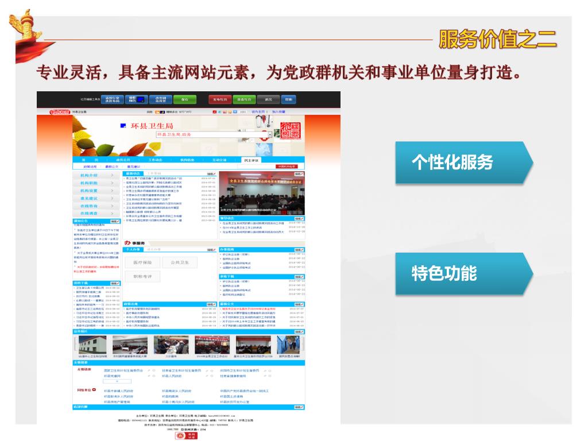Click the green 查看站点 view site button
Viewport: 588px width, 441px height.
tap(244, 99)
